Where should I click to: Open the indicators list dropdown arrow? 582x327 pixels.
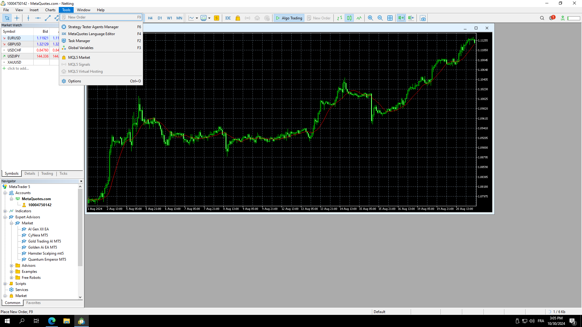[197, 18]
